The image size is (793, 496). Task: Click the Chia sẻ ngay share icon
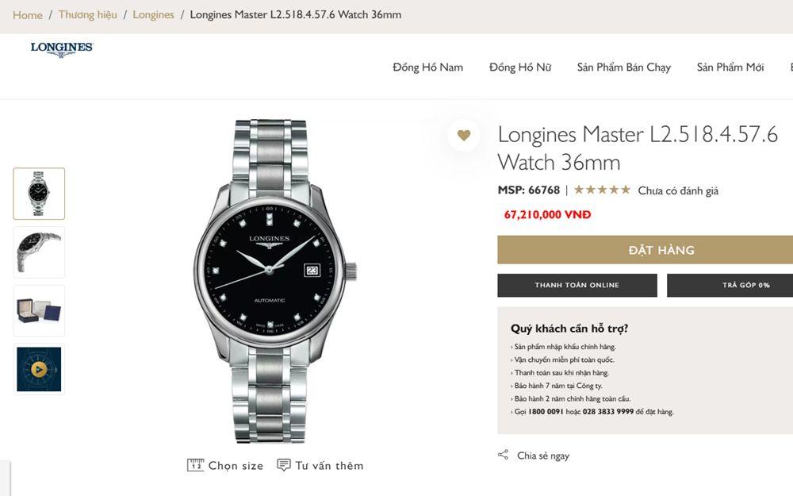tap(503, 455)
